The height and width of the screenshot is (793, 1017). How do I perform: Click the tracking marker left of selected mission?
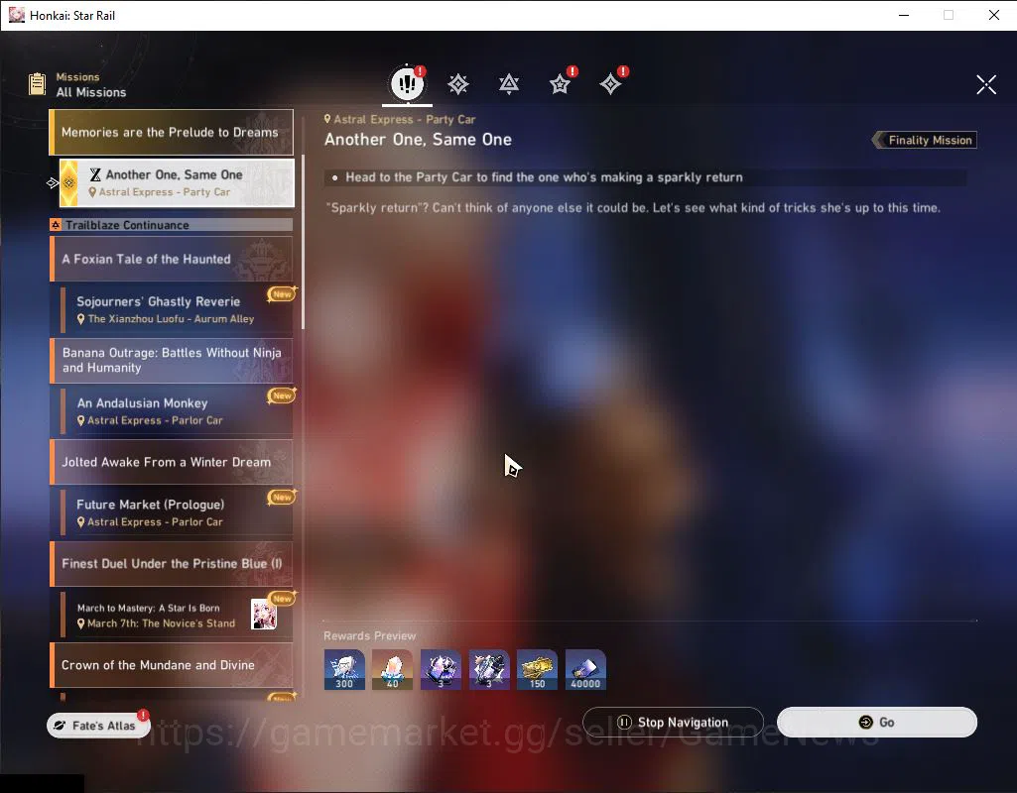pyautogui.click(x=53, y=183)
